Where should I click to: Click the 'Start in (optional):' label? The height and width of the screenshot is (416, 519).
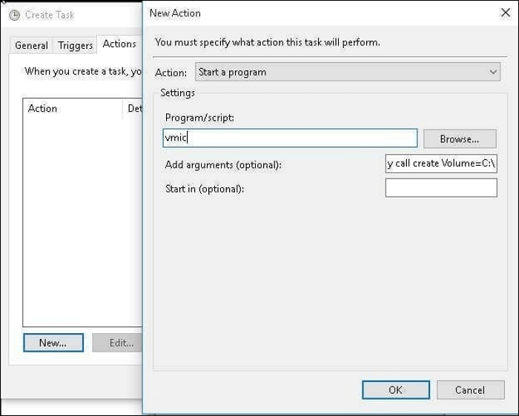pos(205,189)
